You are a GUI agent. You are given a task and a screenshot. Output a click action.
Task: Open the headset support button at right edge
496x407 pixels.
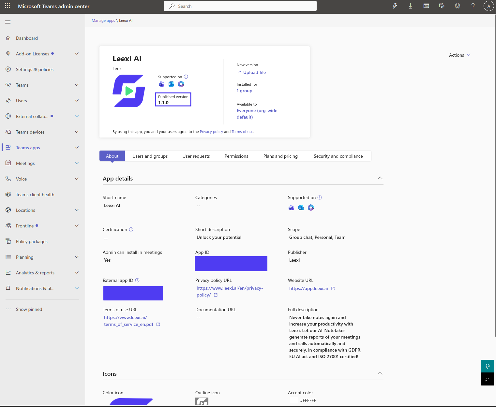tap(488, 366)
